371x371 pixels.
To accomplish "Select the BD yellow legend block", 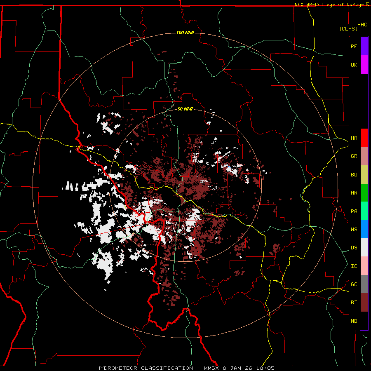I will (364, 175).
